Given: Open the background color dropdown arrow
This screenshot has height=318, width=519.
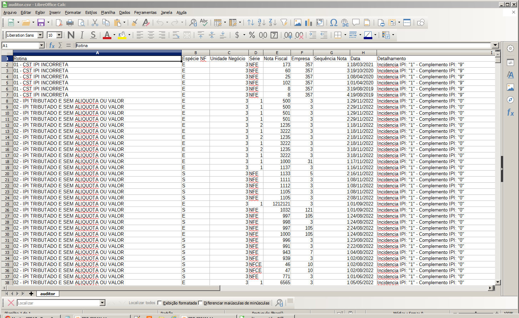Looking at the screenshot, I should (x=129, y=35).
